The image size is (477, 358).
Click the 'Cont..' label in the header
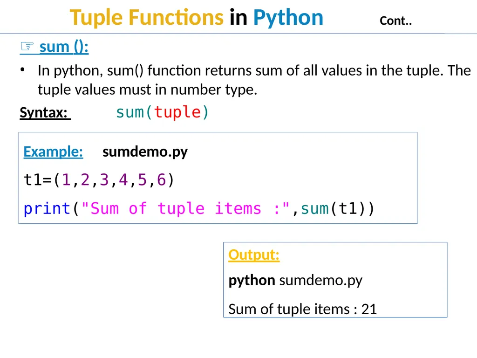[x=395, y=21]
